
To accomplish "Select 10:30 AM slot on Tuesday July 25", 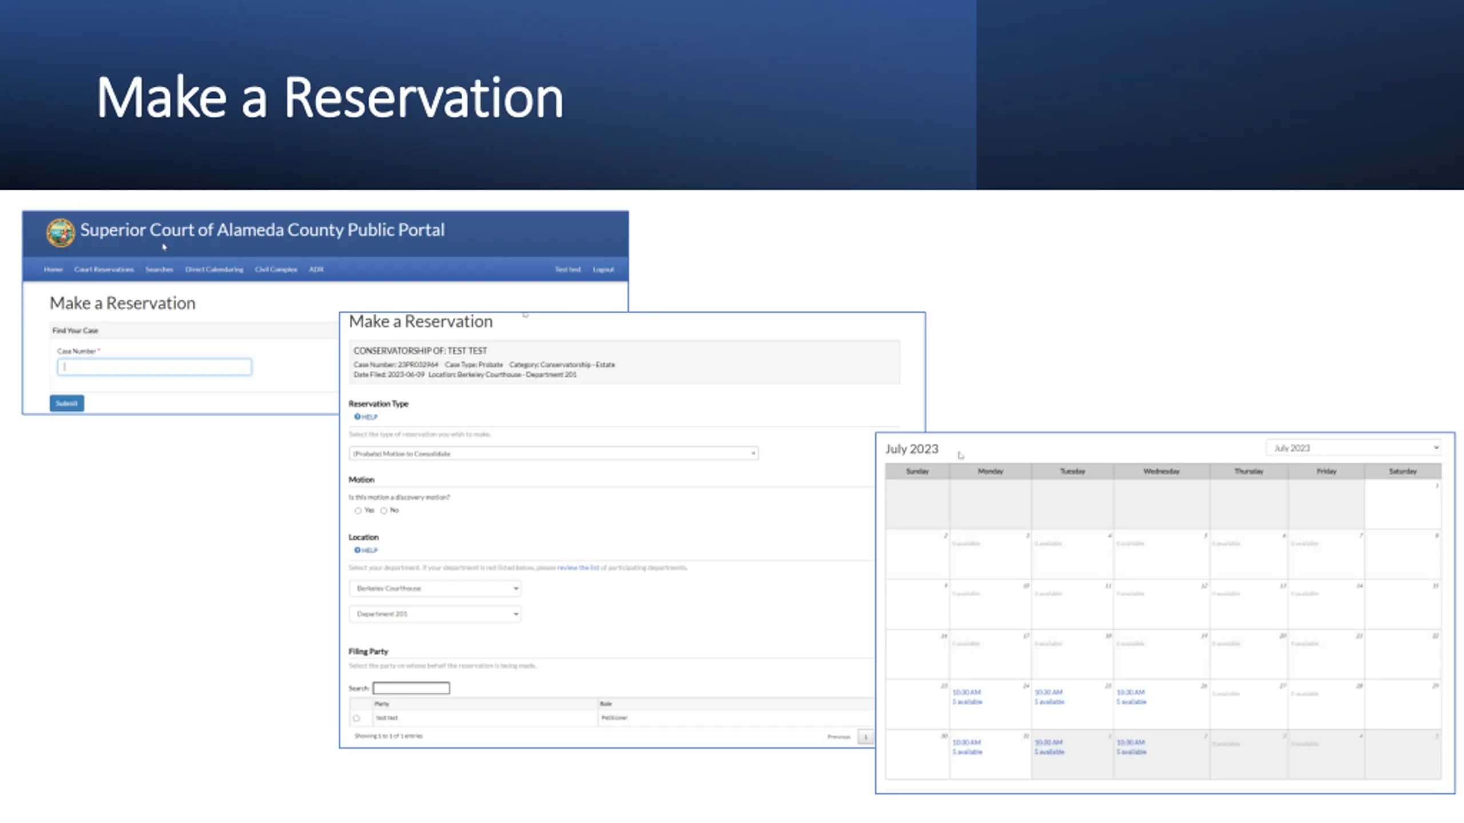I will click(x=1049, y=693).
